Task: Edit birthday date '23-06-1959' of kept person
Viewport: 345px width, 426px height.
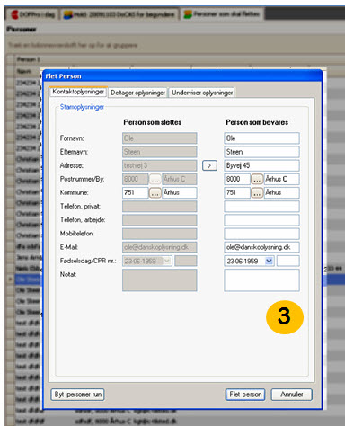Action: pyautogui.click(x=244, y=261)
